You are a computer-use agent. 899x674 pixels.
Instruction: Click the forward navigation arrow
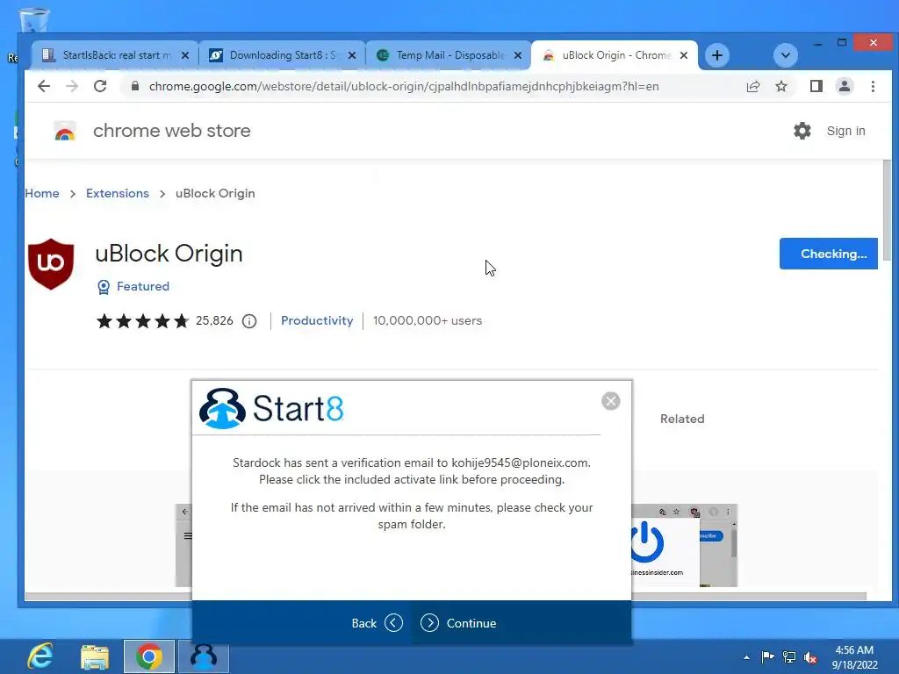pyautogui.click(x=72, y=87)
